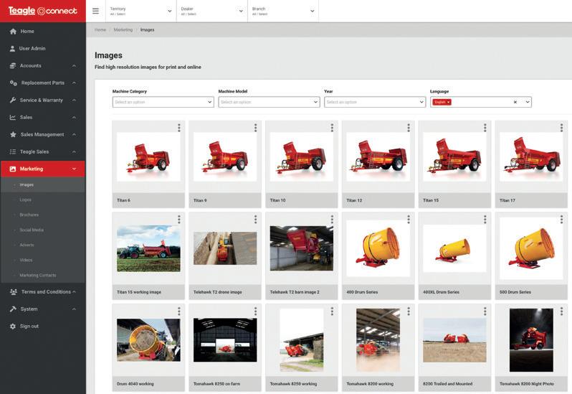
Task: Open Telehawk T2 barn image 2 options
Action: pos(332,219)
